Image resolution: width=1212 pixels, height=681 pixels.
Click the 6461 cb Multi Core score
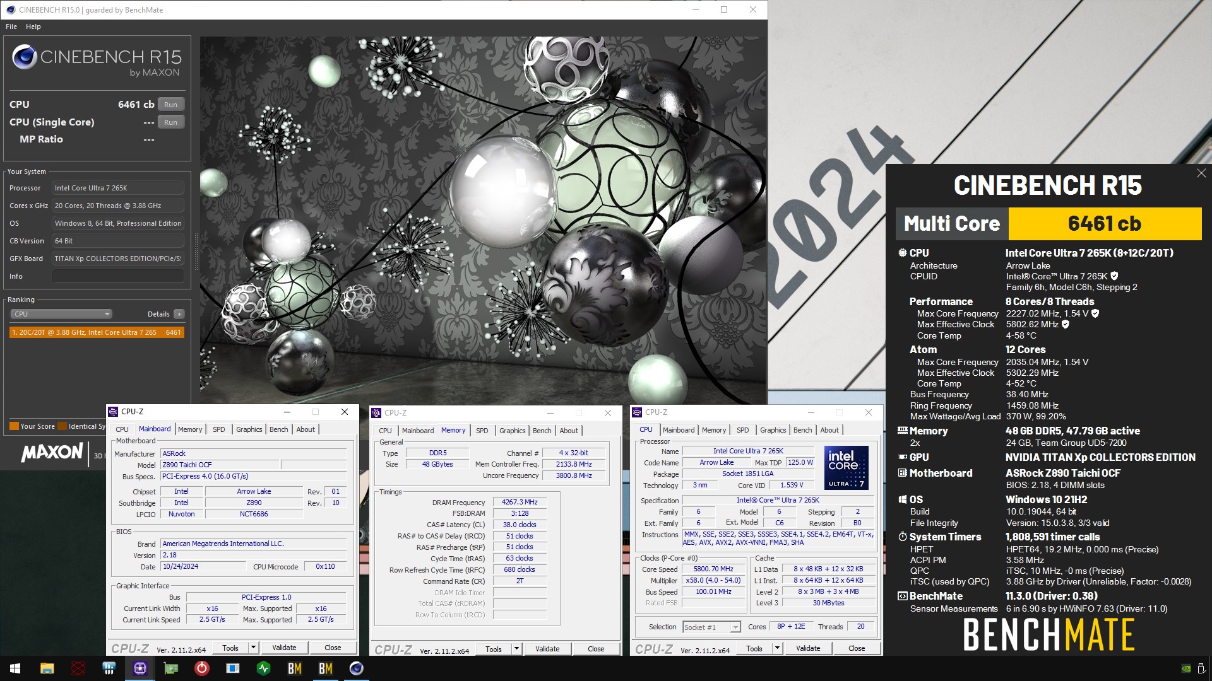(x=1105, y=224)
